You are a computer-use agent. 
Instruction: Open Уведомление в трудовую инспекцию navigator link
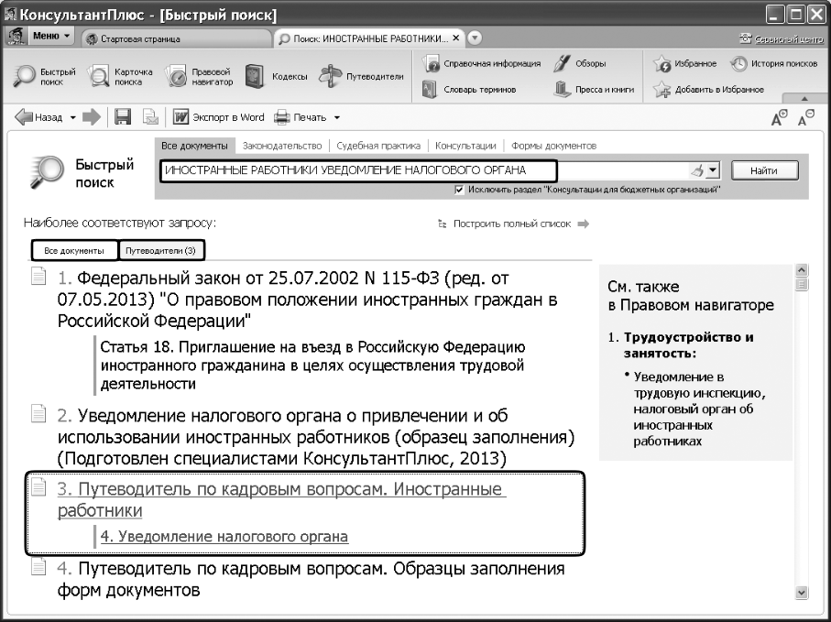698,409
